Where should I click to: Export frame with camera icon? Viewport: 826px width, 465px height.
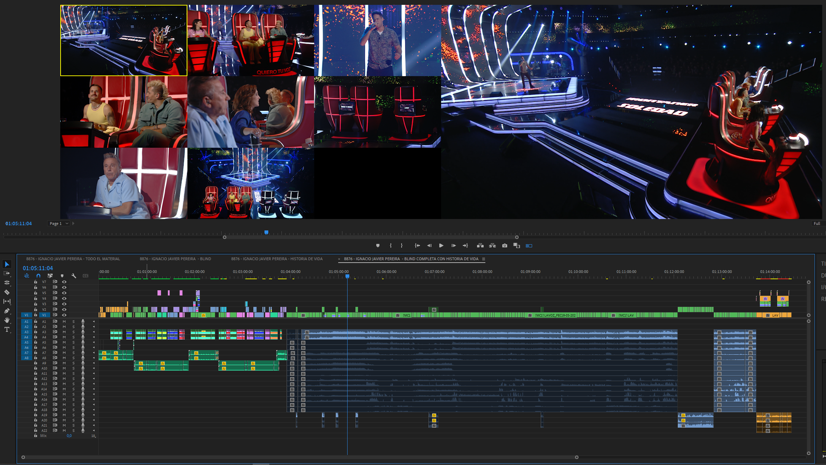(505, 246)
